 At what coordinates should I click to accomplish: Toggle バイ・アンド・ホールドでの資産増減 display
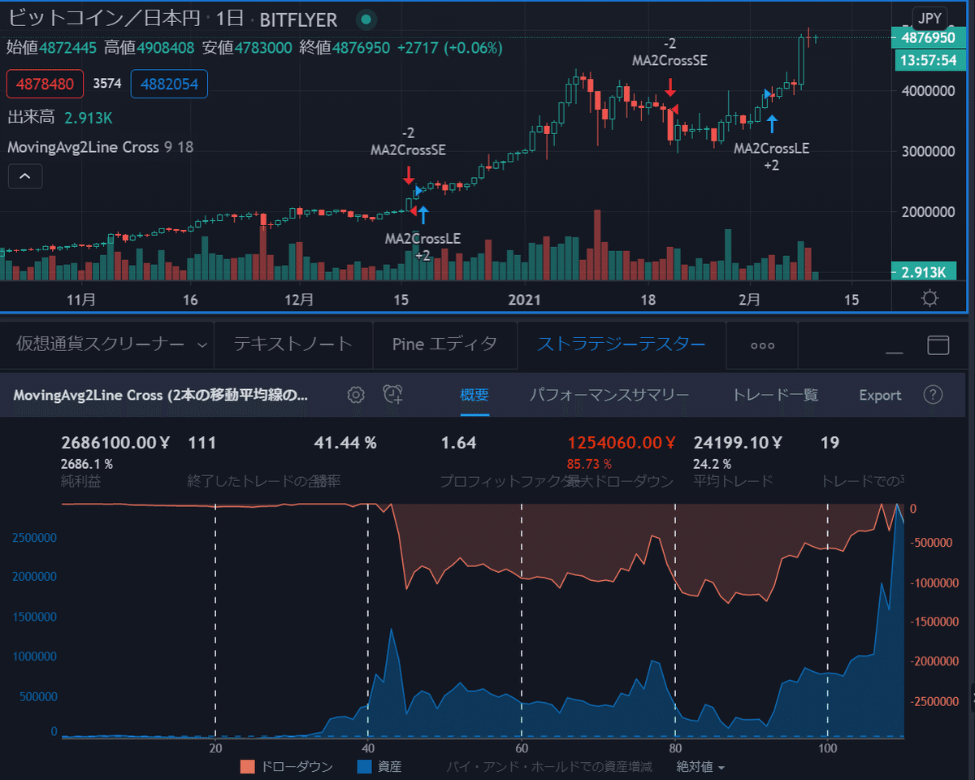pos(550,766)
